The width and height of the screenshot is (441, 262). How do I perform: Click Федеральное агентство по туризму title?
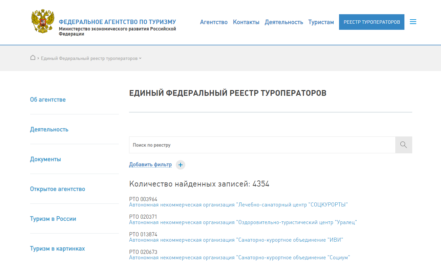pos(117,22)
